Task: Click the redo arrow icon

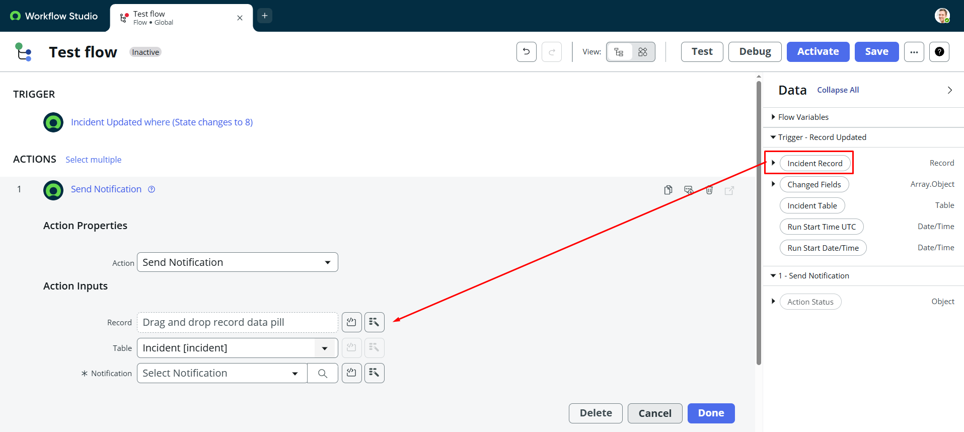Action: (552, 52)
